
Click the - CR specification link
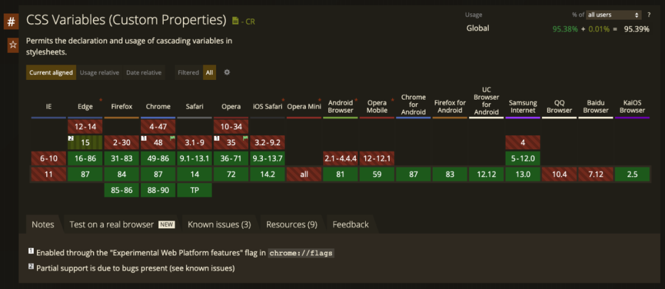click(x=248, y=21)
